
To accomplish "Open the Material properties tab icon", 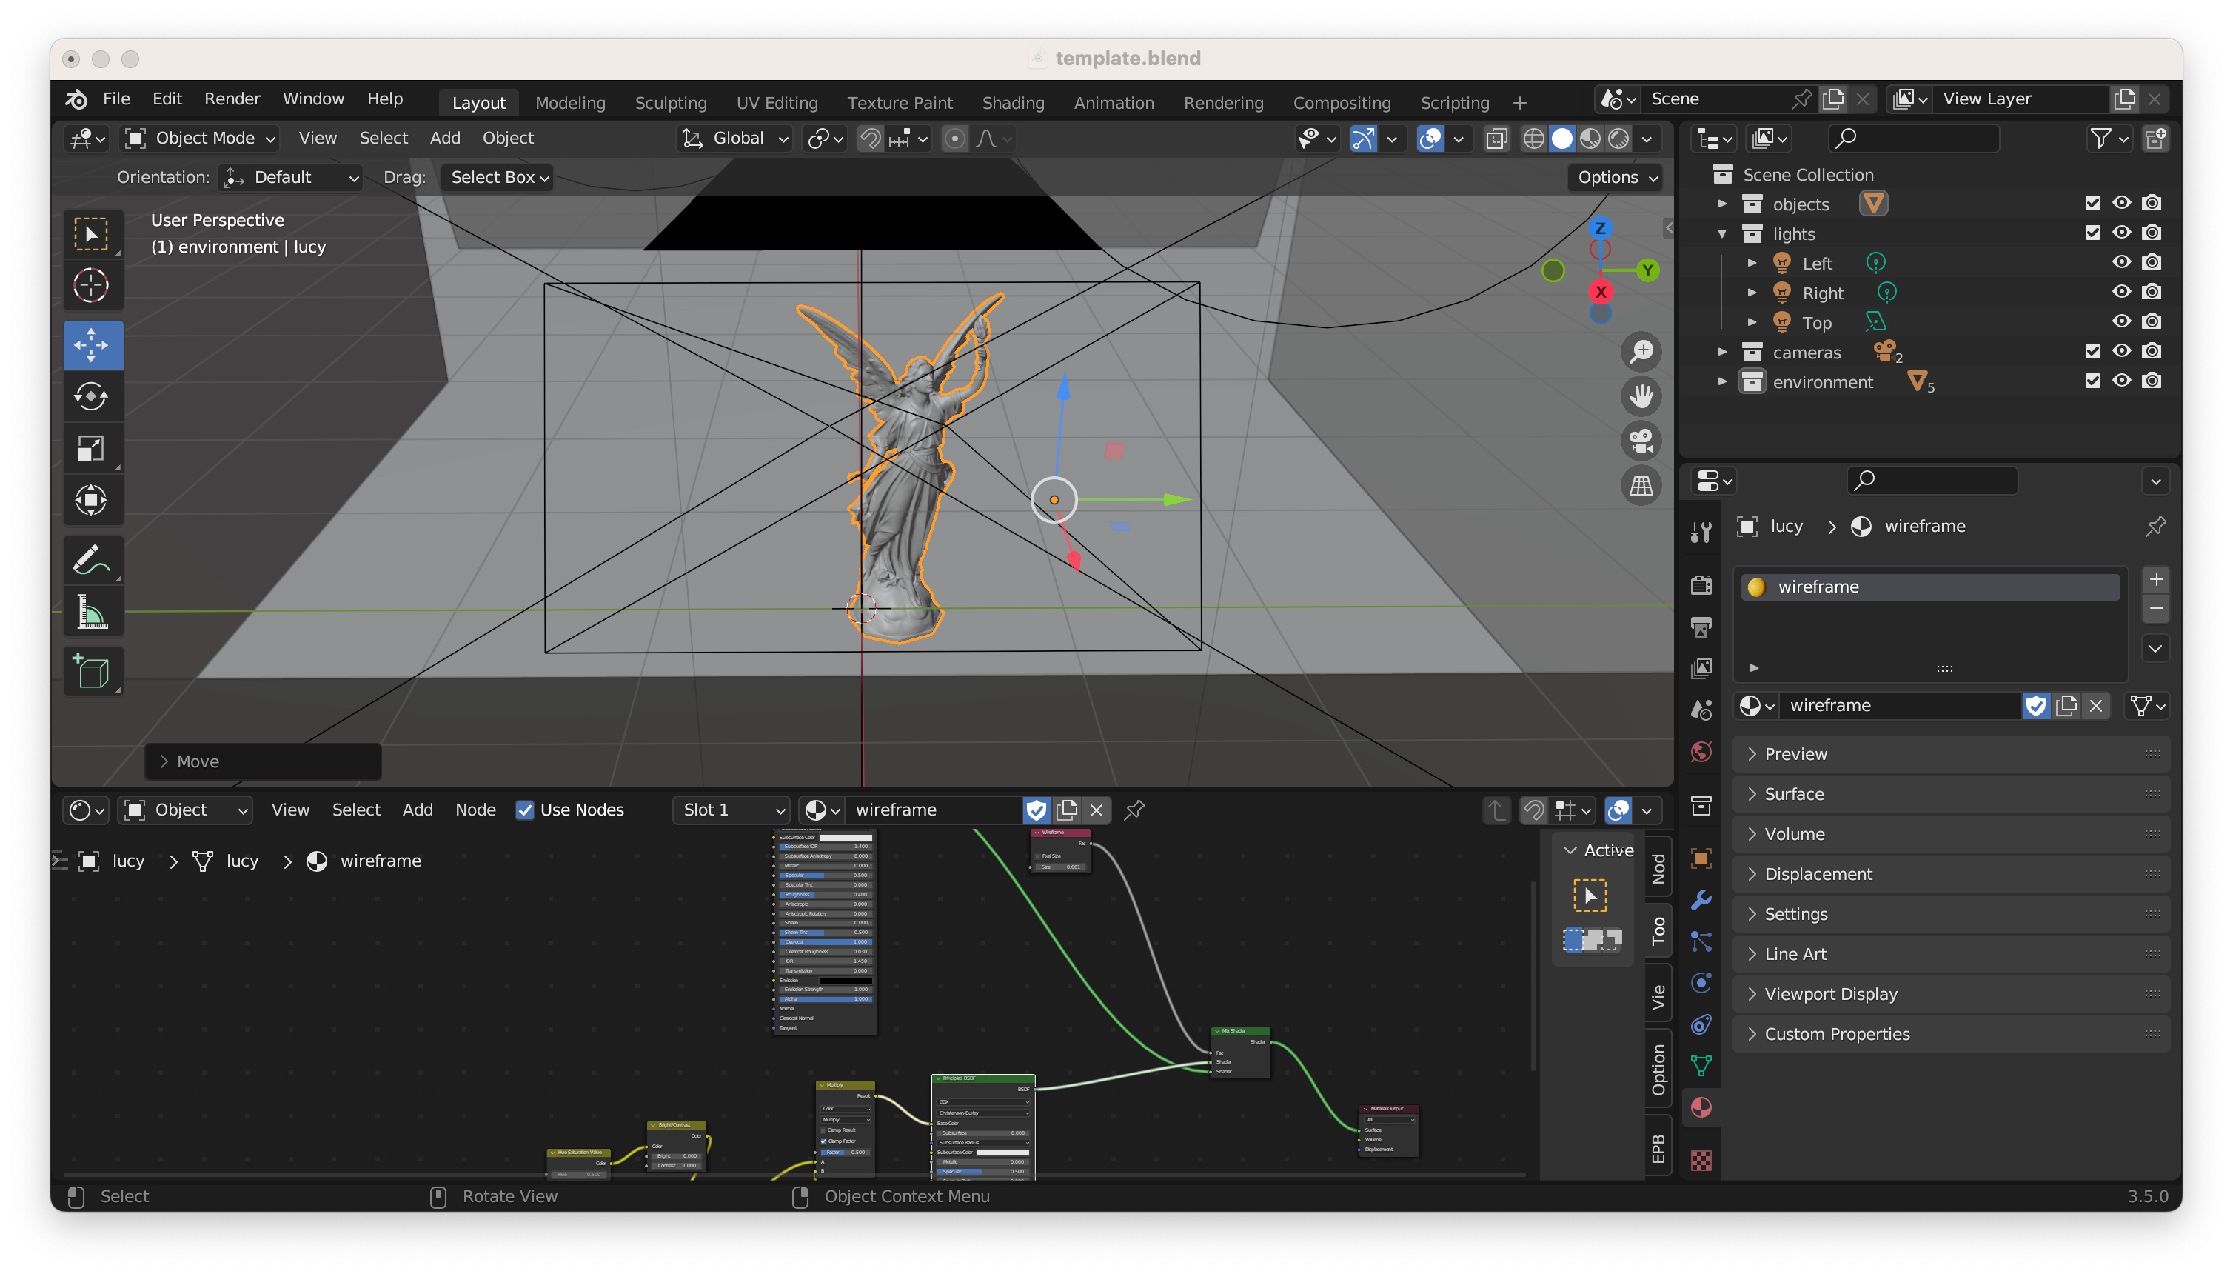I will pyautogui.click(x=1701, y=1108).
